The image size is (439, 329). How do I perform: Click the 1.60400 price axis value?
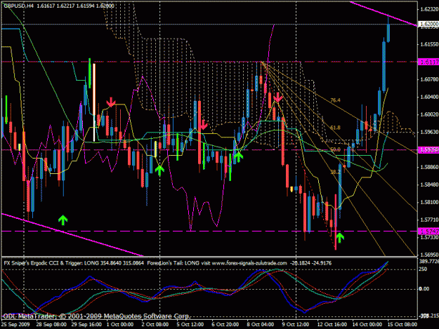click(x=429, y=97)
